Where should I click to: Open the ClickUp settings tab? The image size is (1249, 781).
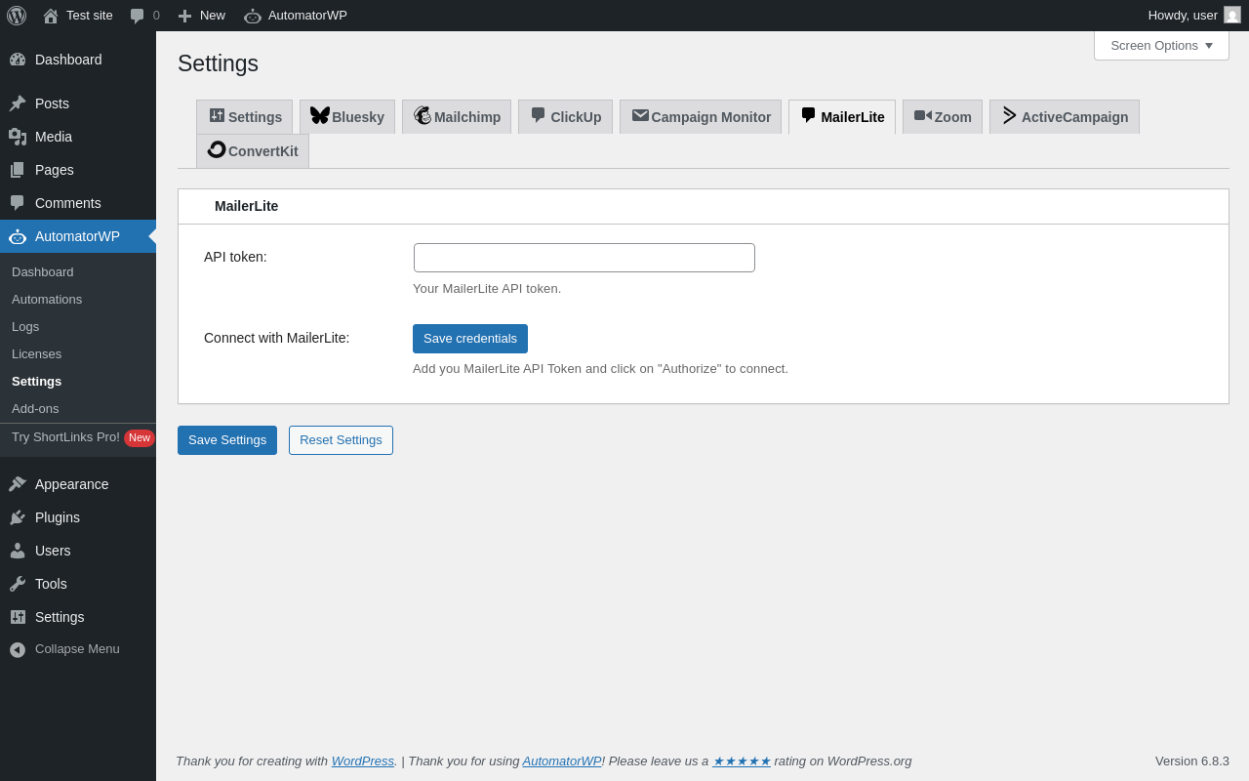(x=565, y=117)
